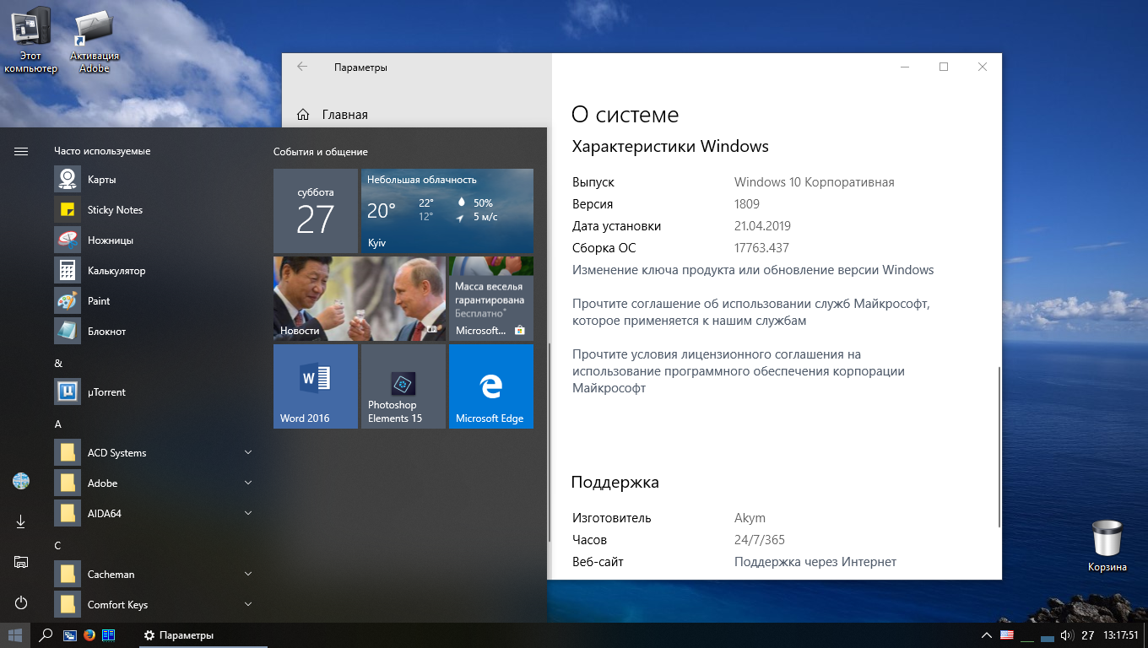
Task: Click the taskbar search magnifier icon
Action: 46,635
